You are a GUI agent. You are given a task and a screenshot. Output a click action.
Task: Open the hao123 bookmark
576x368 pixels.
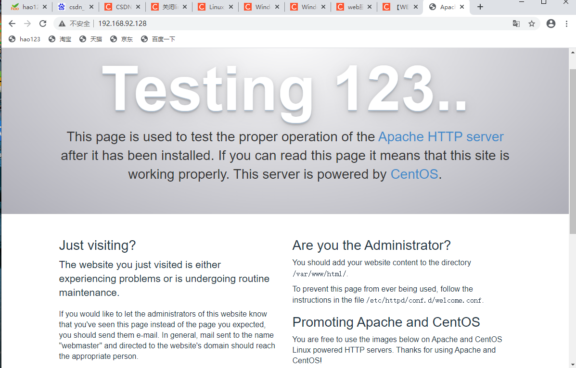(x=25, y=39)
